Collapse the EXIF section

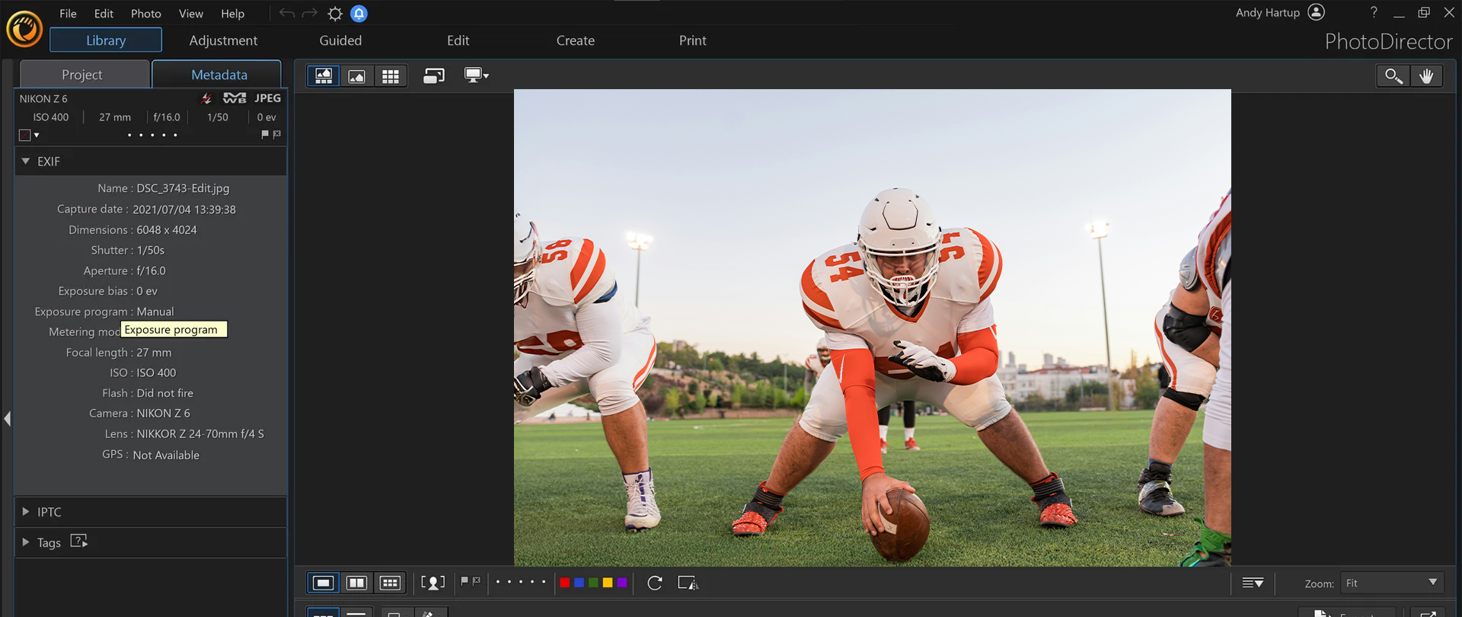(x=26, y=161)
